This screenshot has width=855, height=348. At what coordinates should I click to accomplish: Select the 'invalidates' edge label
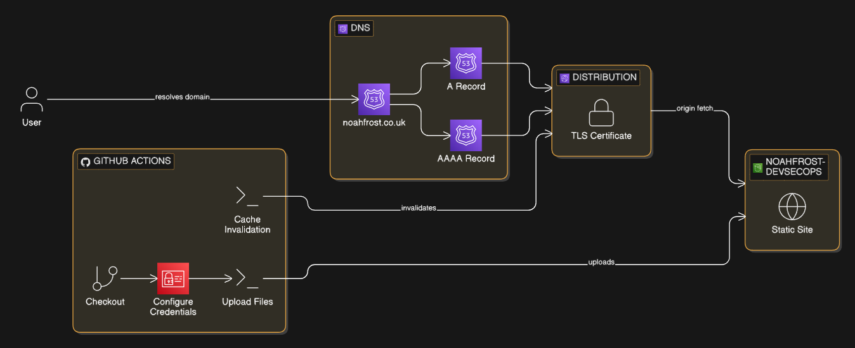419,208
